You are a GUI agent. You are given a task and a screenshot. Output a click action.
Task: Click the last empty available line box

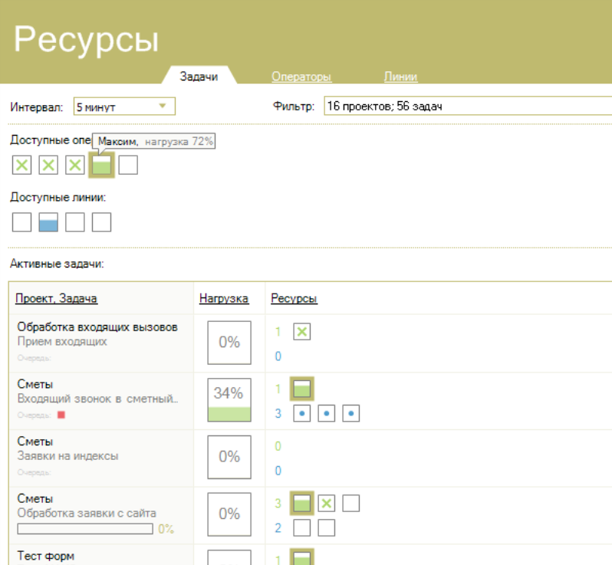(101, 222)
